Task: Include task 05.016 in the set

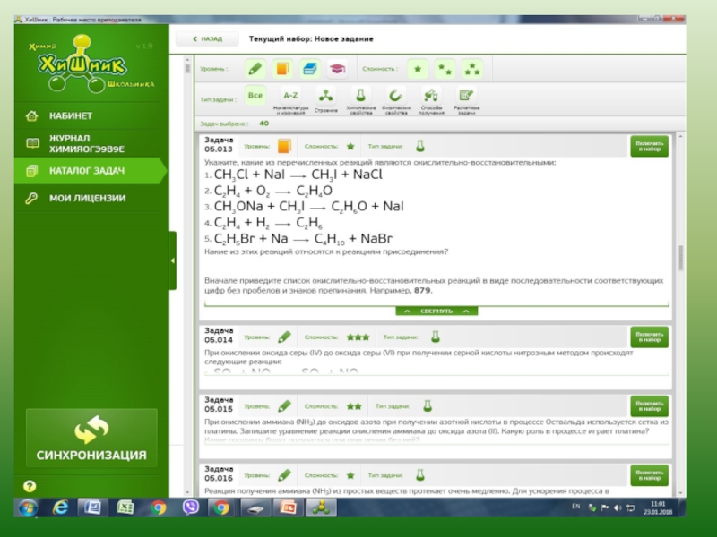Action: [x=649, y=475]
